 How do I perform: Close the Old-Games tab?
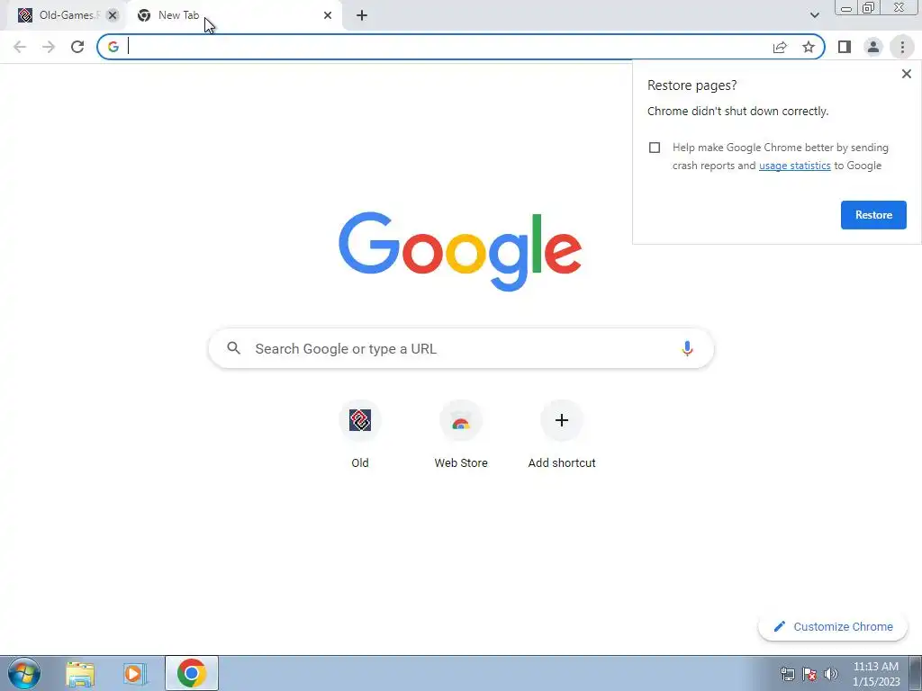coord(113,15)
